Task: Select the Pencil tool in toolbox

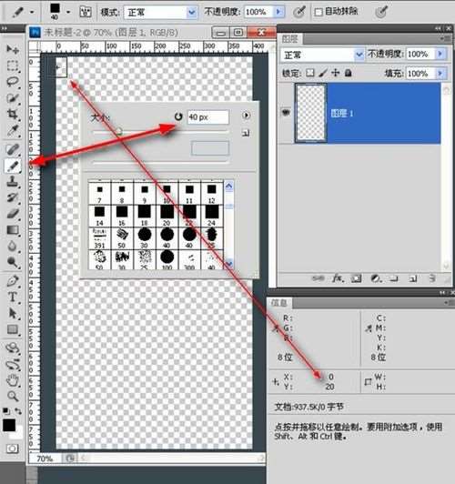Action: click(x=13, y=166)
